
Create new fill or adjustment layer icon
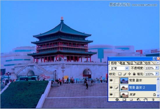[x=138, y=99]
